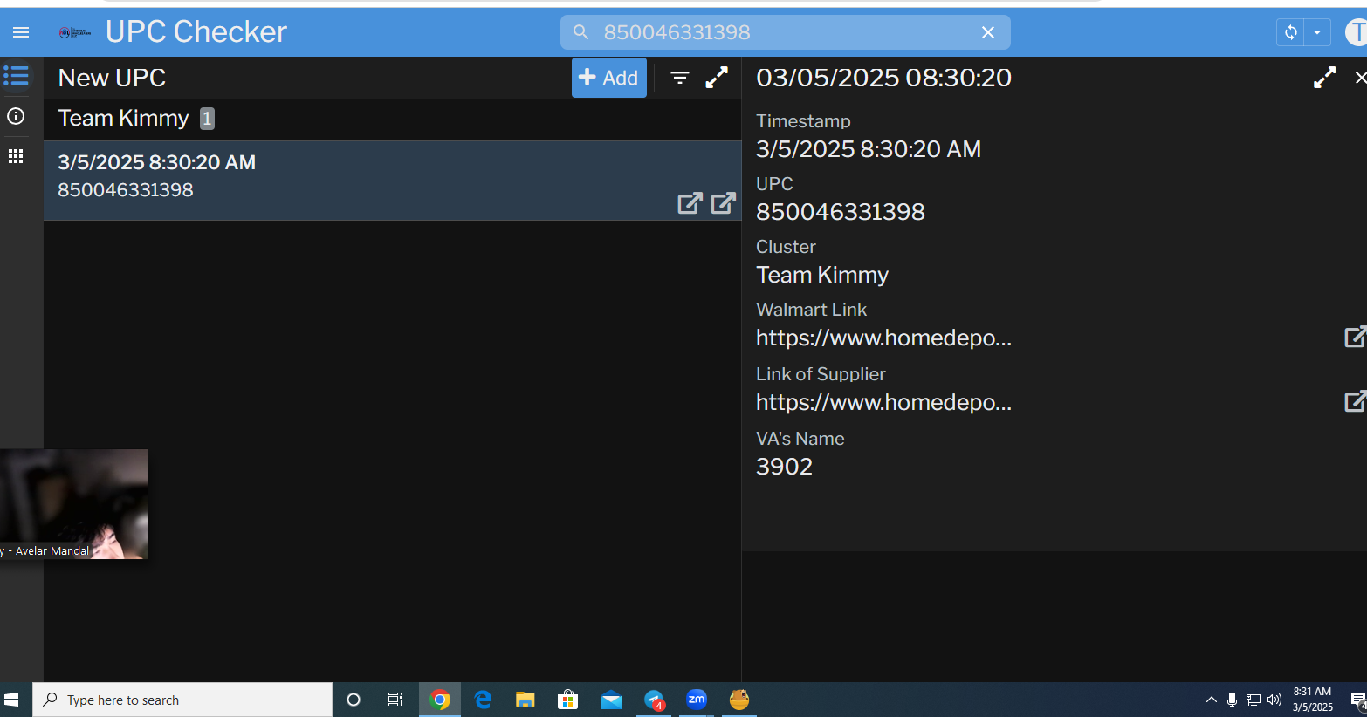Close the record detail panel
The image size is (1367, 717).
coord(1360,78)
